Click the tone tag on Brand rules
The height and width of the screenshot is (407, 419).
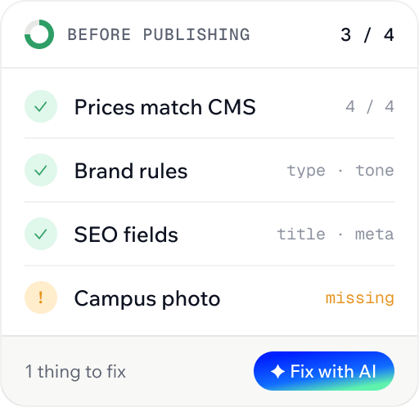click(x=375, y=171)
